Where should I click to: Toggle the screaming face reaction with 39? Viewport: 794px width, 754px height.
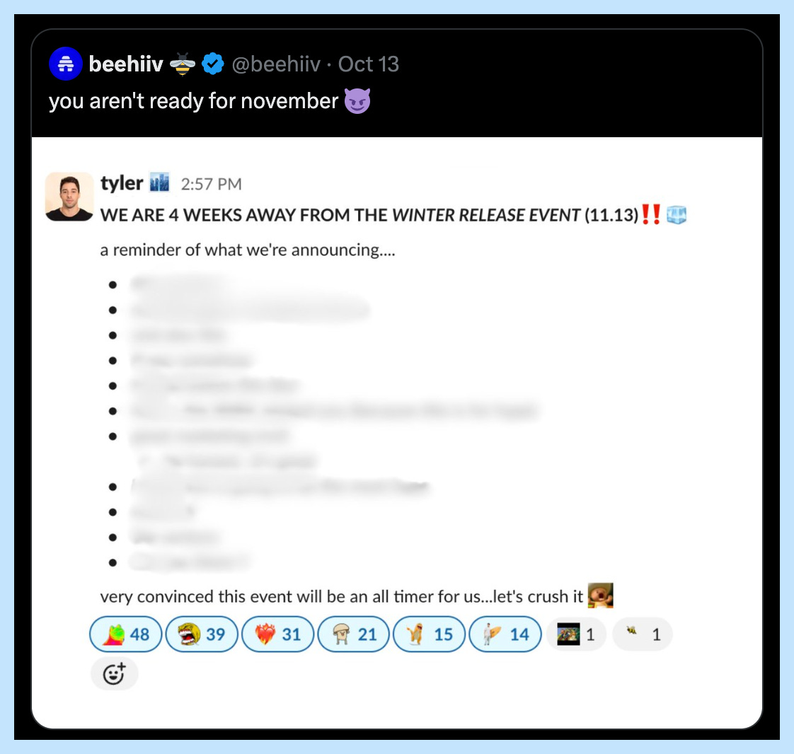(x=202, y=634)
